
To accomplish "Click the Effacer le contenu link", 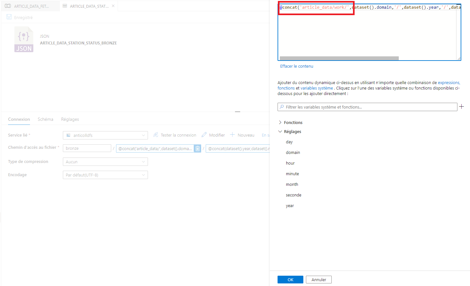I will pos(297,66).
